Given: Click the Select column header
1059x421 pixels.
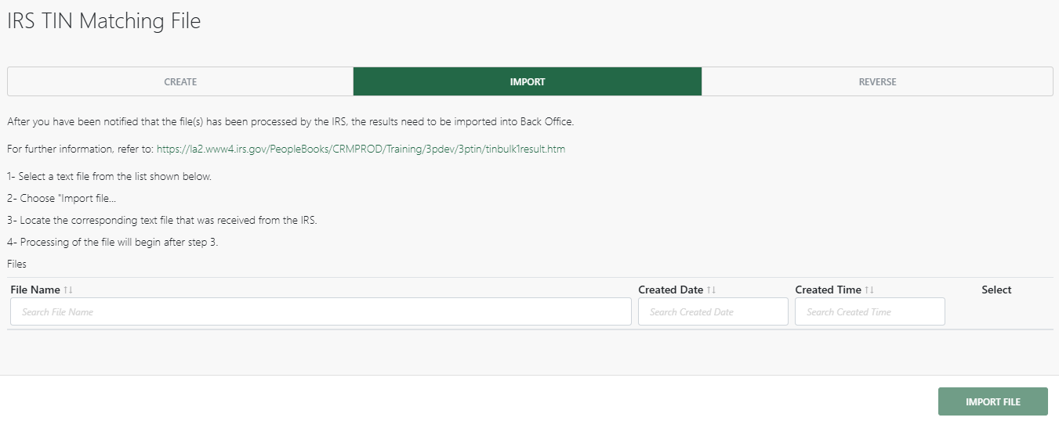Looking at the screenshot, I should (996, 290).
